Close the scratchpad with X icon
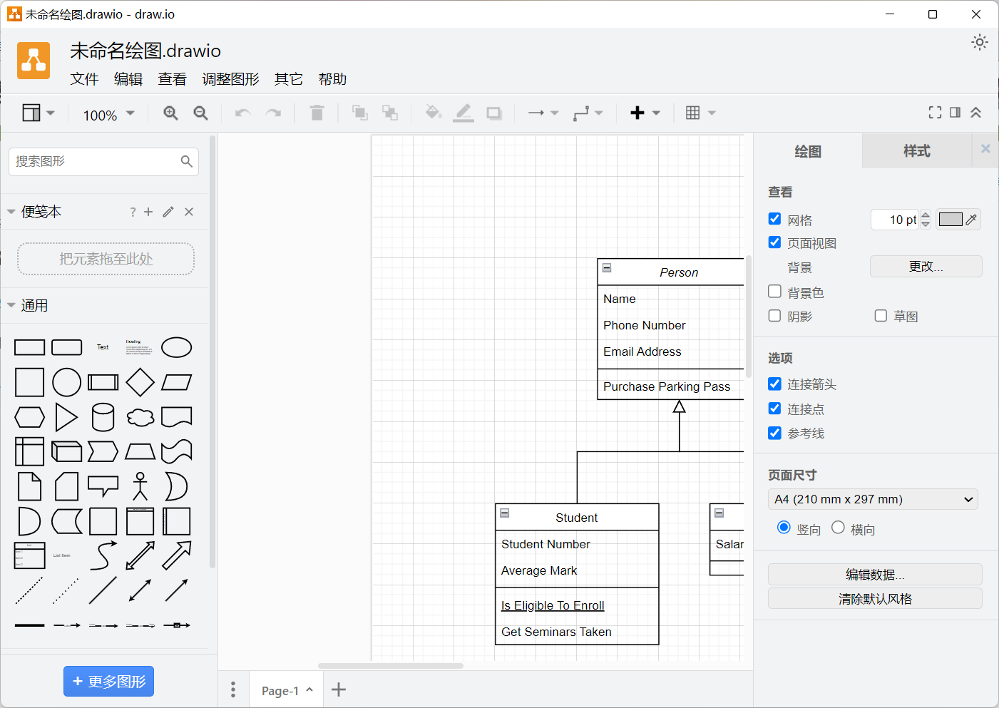 click(x=189, y=212)
